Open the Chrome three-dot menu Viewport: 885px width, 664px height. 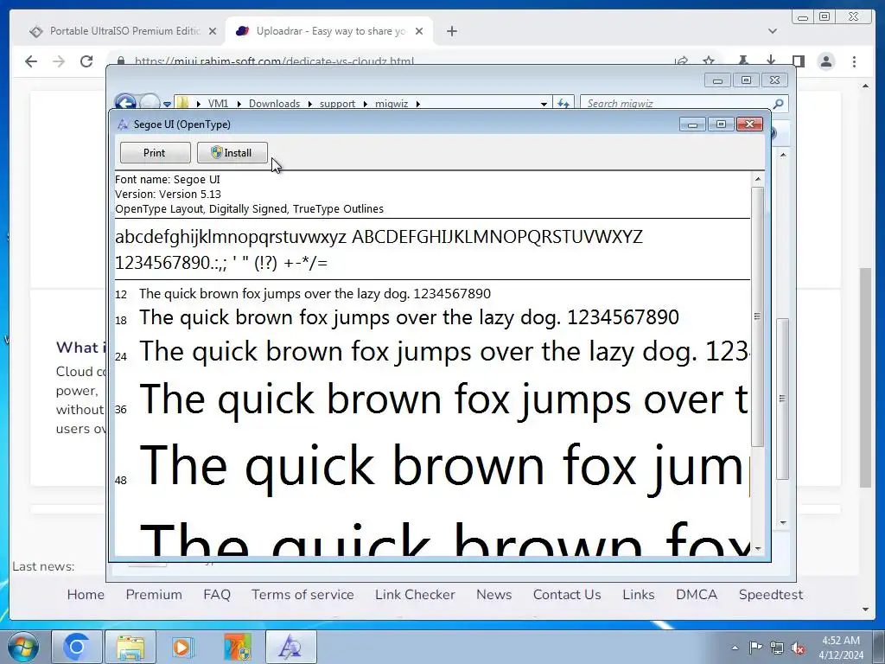click(854, 61)
